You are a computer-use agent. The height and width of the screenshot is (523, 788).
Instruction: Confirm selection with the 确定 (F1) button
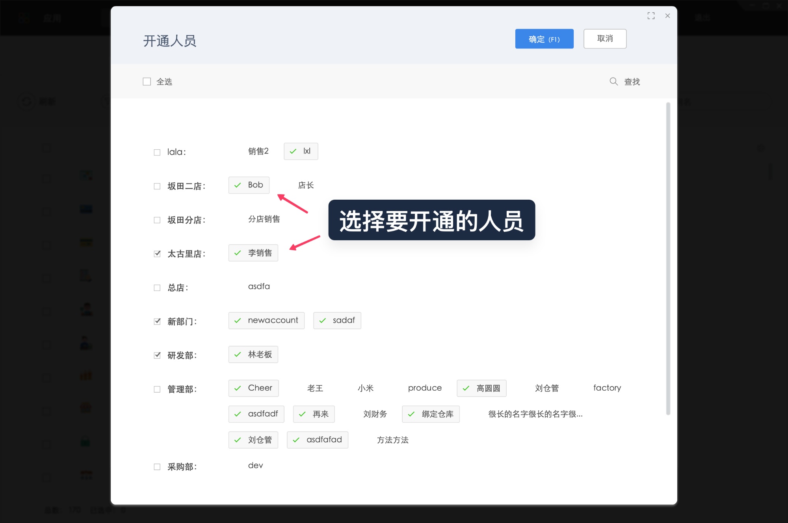click(x=544, y=39)
